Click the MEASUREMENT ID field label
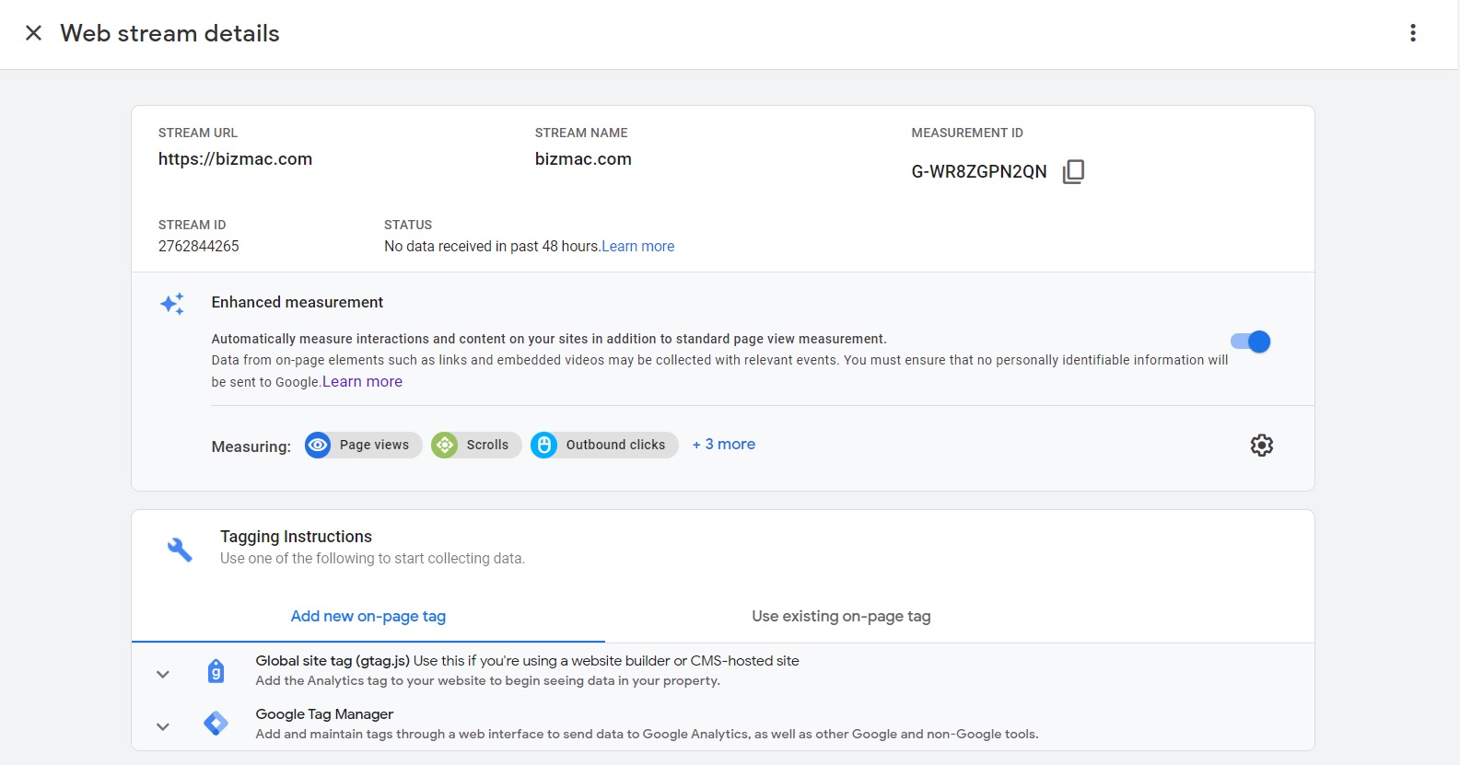Viewport: 1460px width, 765px height. coord(967,133)
